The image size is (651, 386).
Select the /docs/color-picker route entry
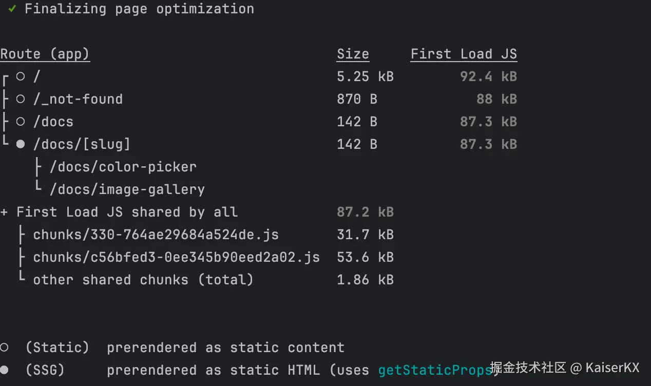point(123,167)
